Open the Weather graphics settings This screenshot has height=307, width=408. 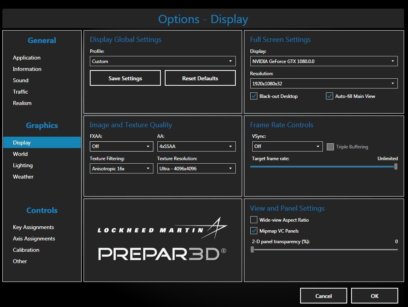point(23,177)
